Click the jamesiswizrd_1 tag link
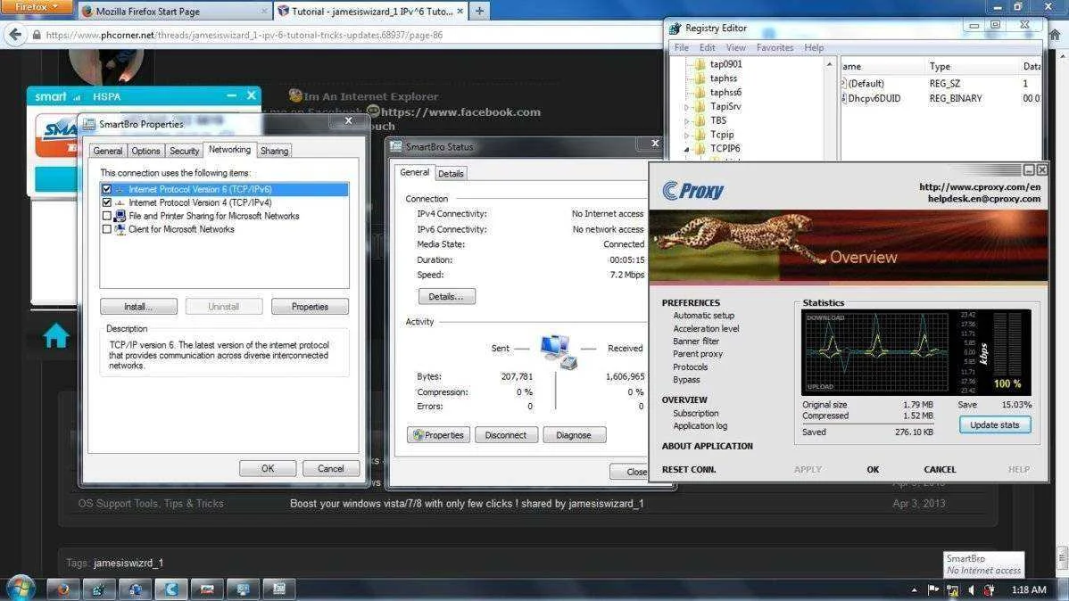The image size is (1069, 601). coord(128,563)
